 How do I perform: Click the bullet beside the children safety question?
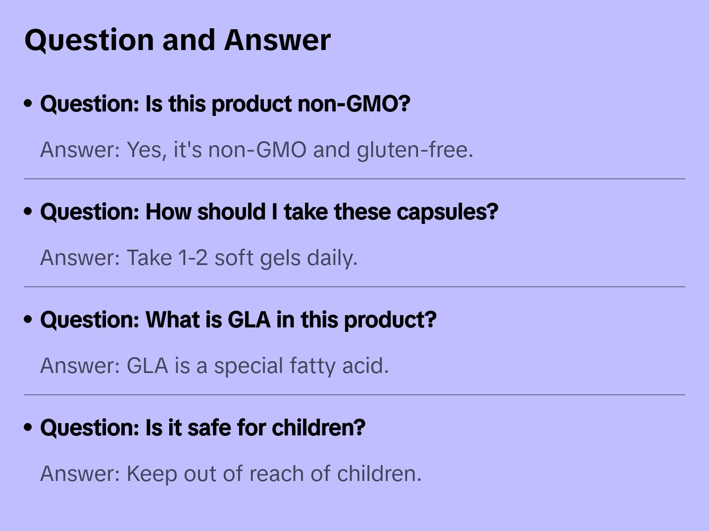tap(28, 427)
